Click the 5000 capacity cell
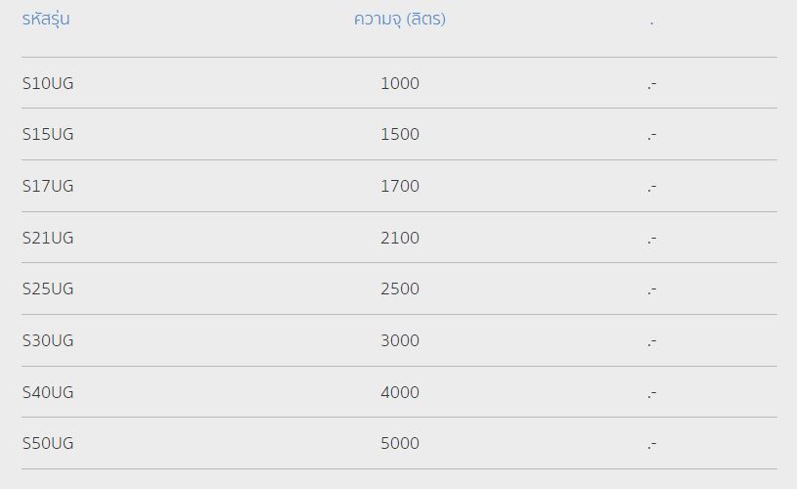797x489 pixels. point(400,444)
